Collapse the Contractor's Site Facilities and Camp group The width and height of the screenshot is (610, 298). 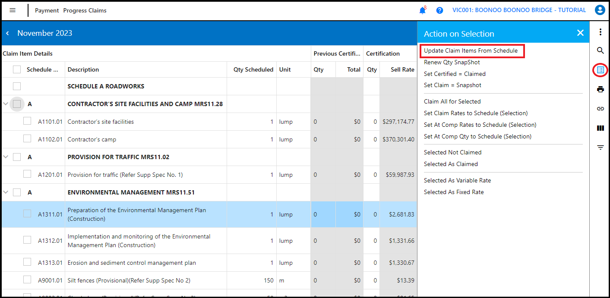6,104
